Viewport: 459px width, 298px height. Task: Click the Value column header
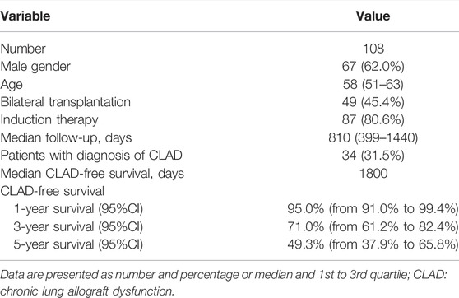click(373, 16)
